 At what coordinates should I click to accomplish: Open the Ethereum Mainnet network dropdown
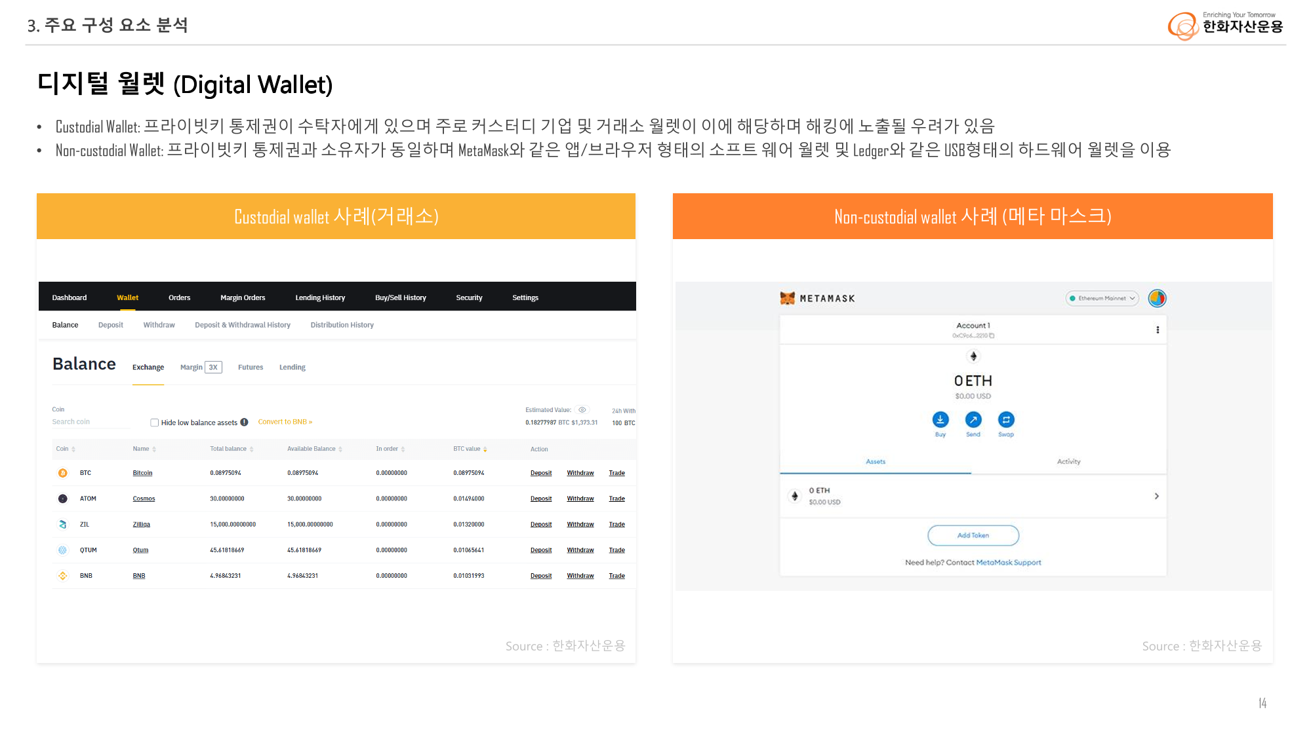pos(1102,298)
